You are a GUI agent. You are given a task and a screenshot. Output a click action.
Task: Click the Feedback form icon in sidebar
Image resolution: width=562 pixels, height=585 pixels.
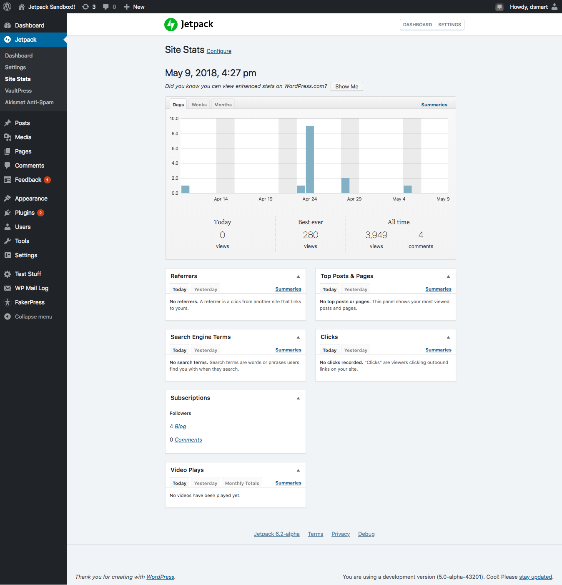tap(8, 180)
